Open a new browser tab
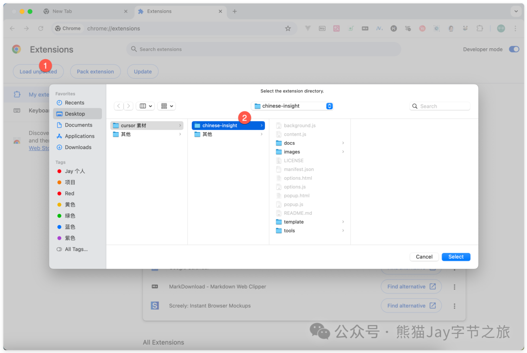The width and height of the screenshot is (527, 353). pyautogui.click(x=235, y=11)
